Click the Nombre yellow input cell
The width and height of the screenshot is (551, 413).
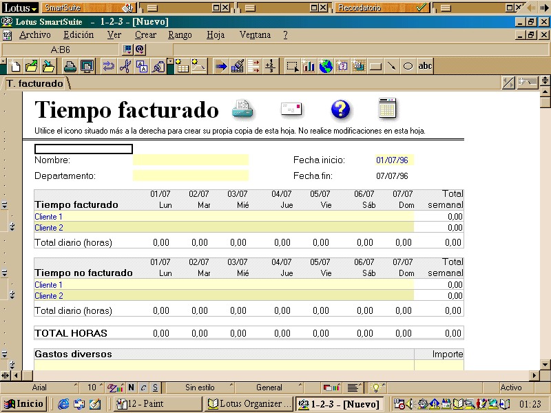tap(191, 160)
